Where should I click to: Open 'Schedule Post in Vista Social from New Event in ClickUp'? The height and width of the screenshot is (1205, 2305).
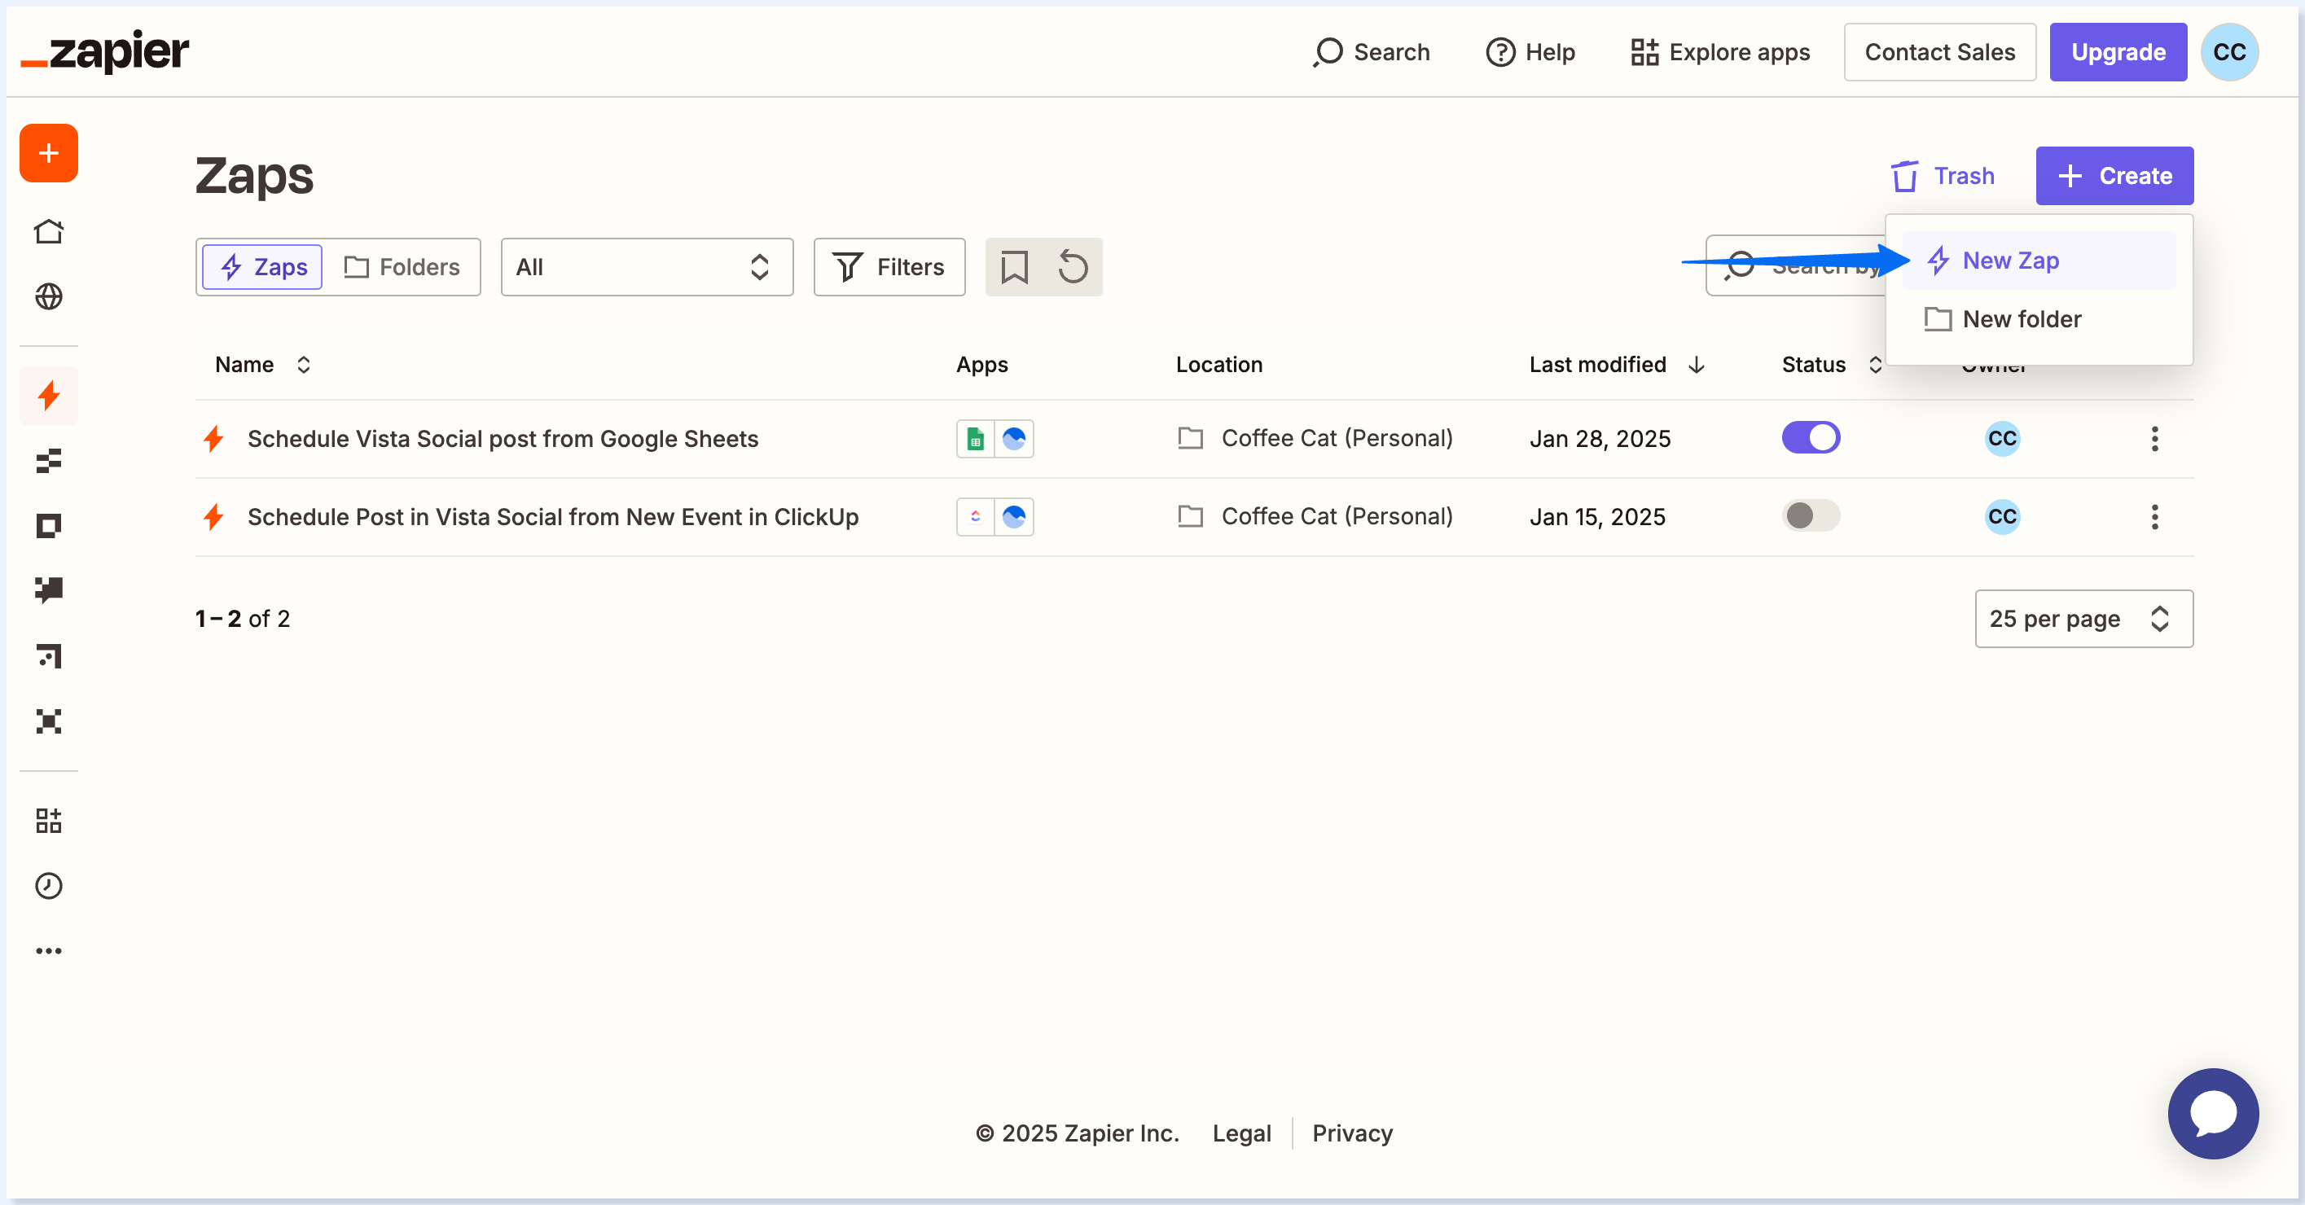tap(553, 516)
